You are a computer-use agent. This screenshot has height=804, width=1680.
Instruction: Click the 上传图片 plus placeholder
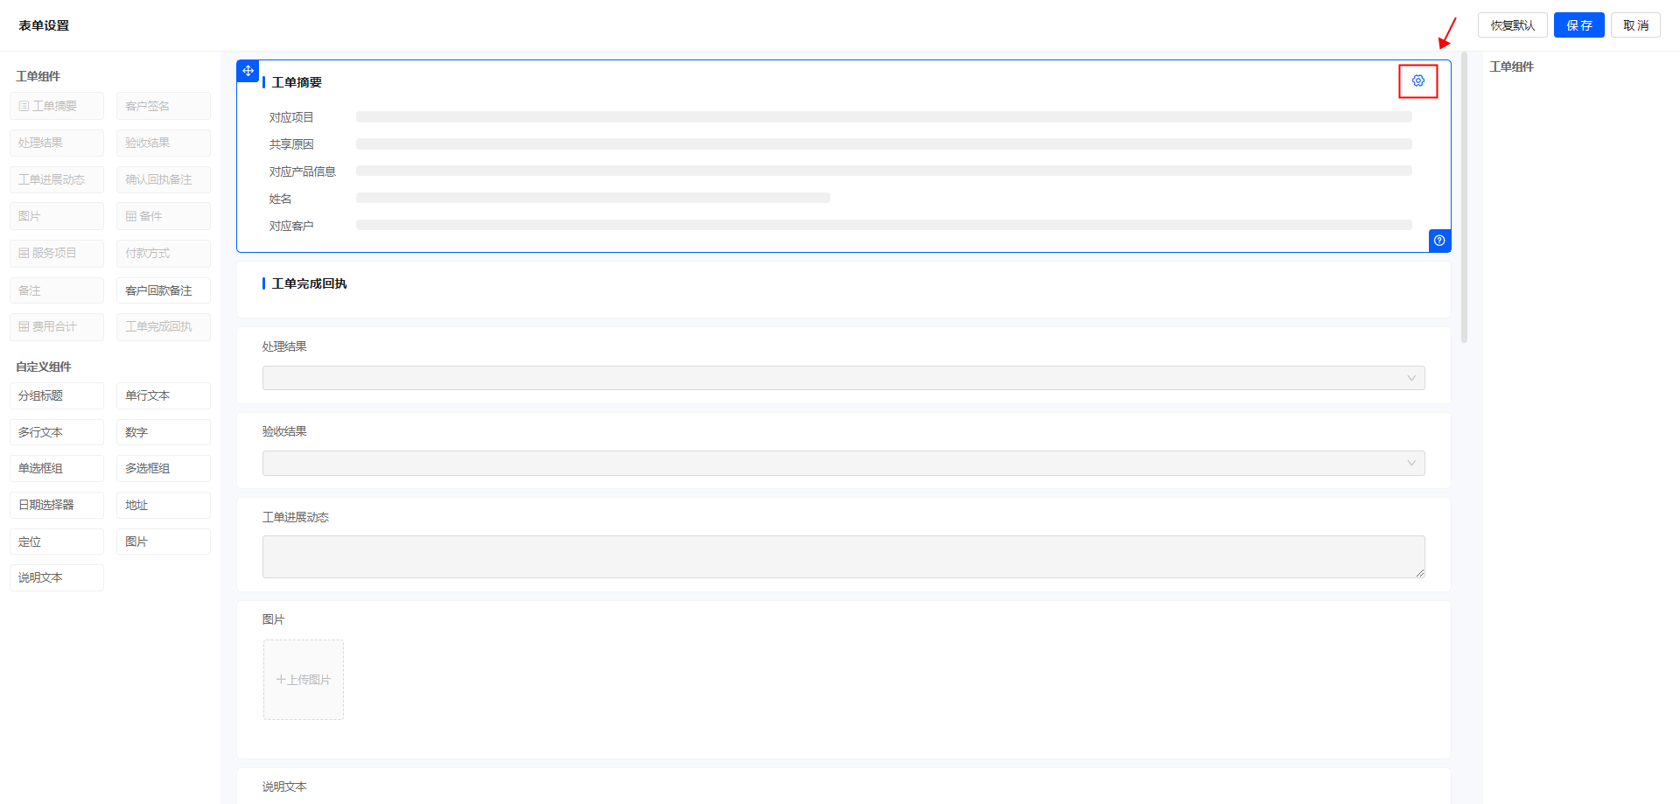click(x=304, y=680)
